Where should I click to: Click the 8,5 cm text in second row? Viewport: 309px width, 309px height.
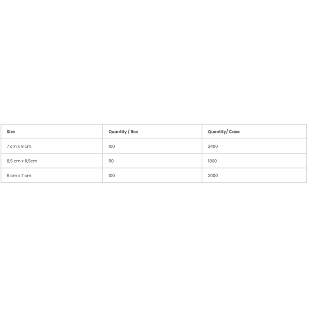point(13,161)
